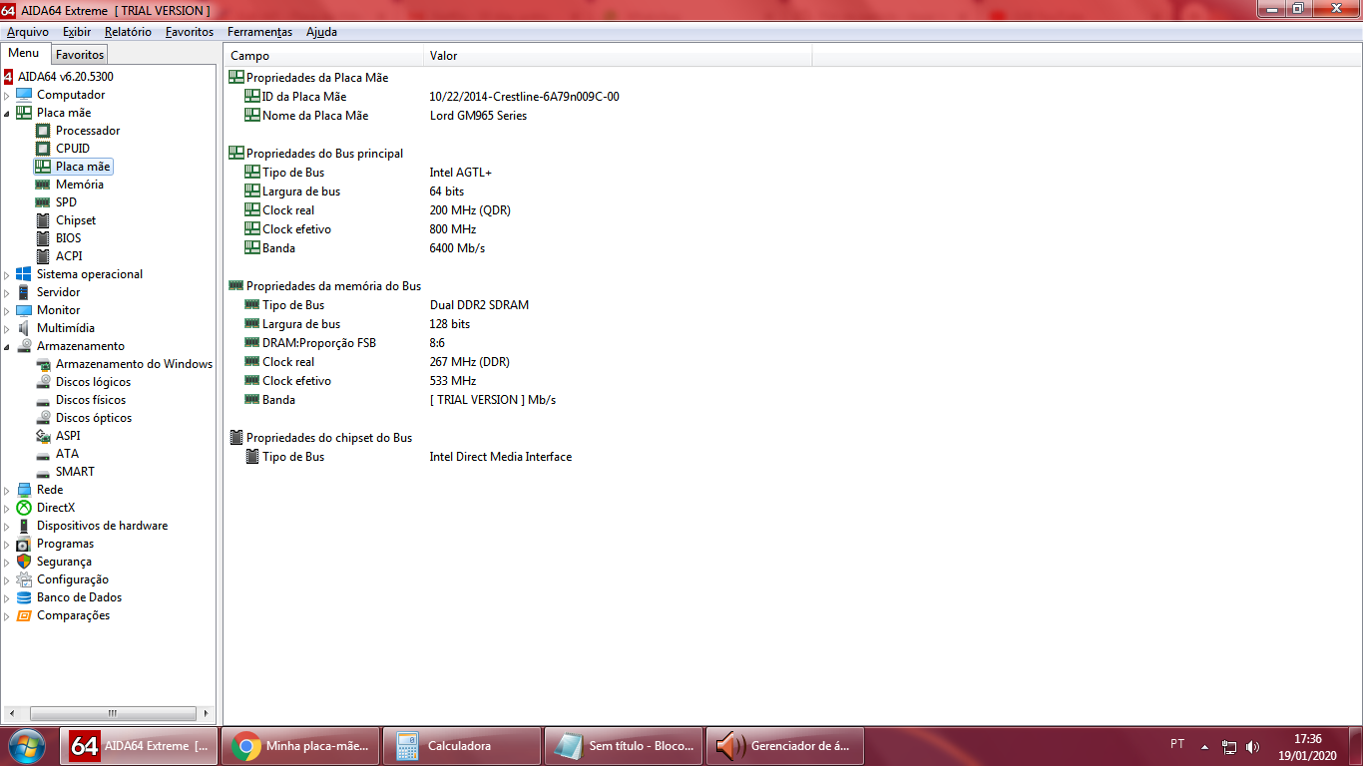Click the Menu tab
This screenshot has height=766, width=1363.
click(24, 54)
